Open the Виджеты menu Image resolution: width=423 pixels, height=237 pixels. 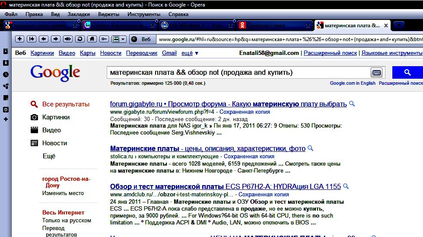coord(108,14)
